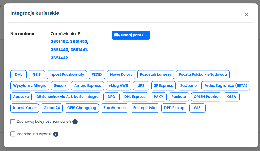The height and width of the screenshot is (151, 260).
Task: Choose Inpost Paczkomaty integration
Action: click(x=67, y=75)
